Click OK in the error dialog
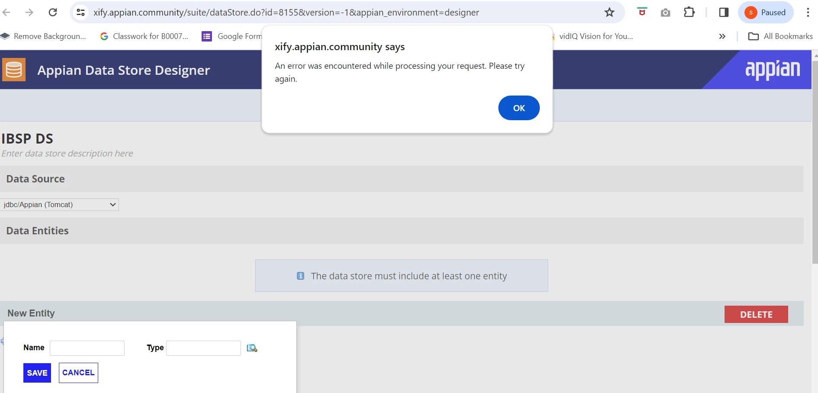818x393 pixels. [x=519, y=108]
